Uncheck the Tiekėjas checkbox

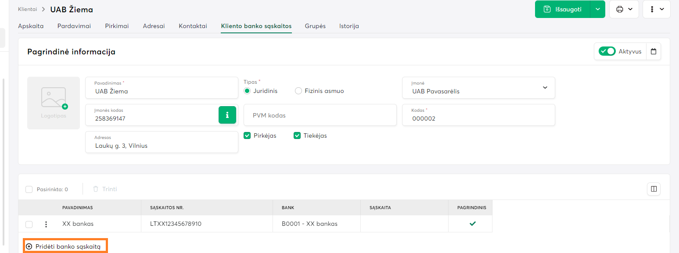(297, 135)
